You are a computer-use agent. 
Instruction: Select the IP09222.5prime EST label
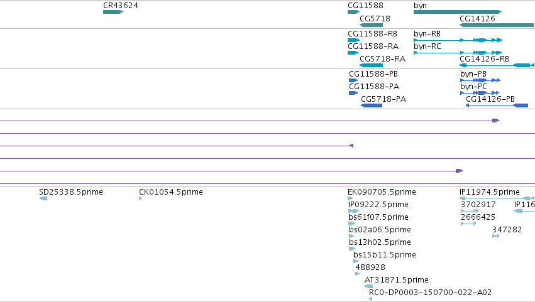(378, 205)
